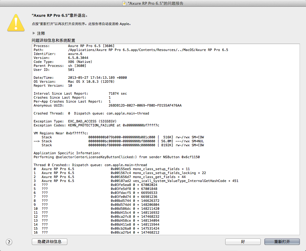Click frame 4 address 0x03fe5ea8
306x251 pixels.
tap(121, 185)
